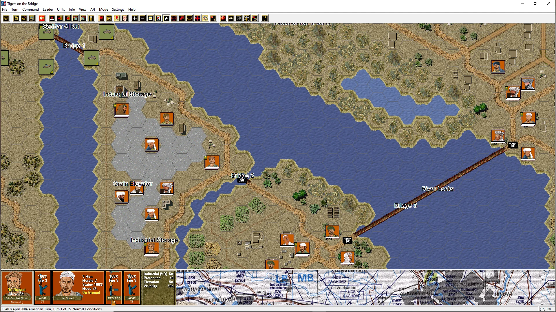Toggle the white star toolbar button

click(x=166, y=18)
